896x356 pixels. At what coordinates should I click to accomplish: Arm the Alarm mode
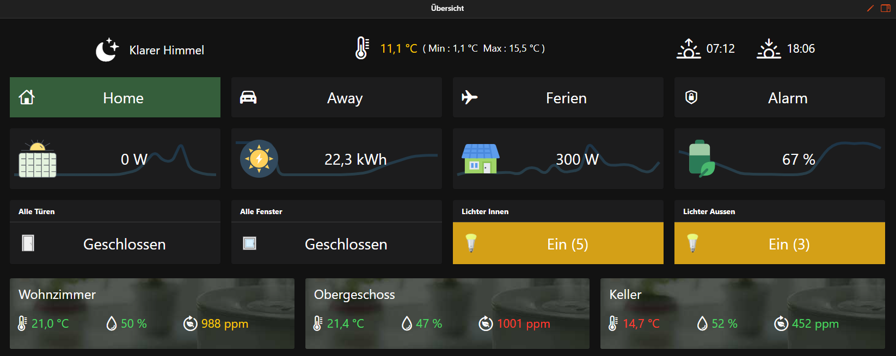tap(780, 97)
